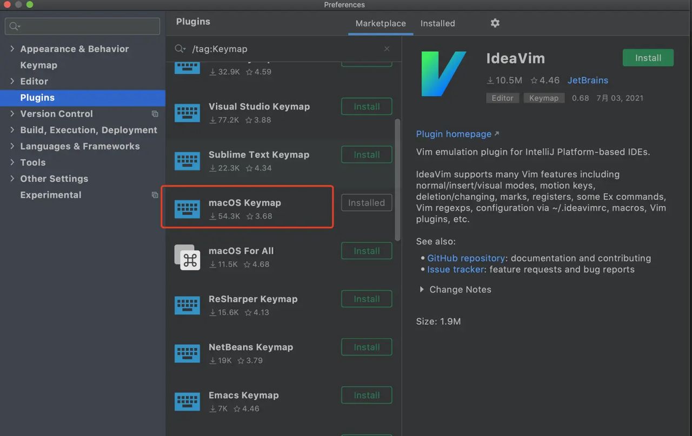Expand the Change Notes section
Viewport: 692px width, 436px height.
(x=422, y=290)
